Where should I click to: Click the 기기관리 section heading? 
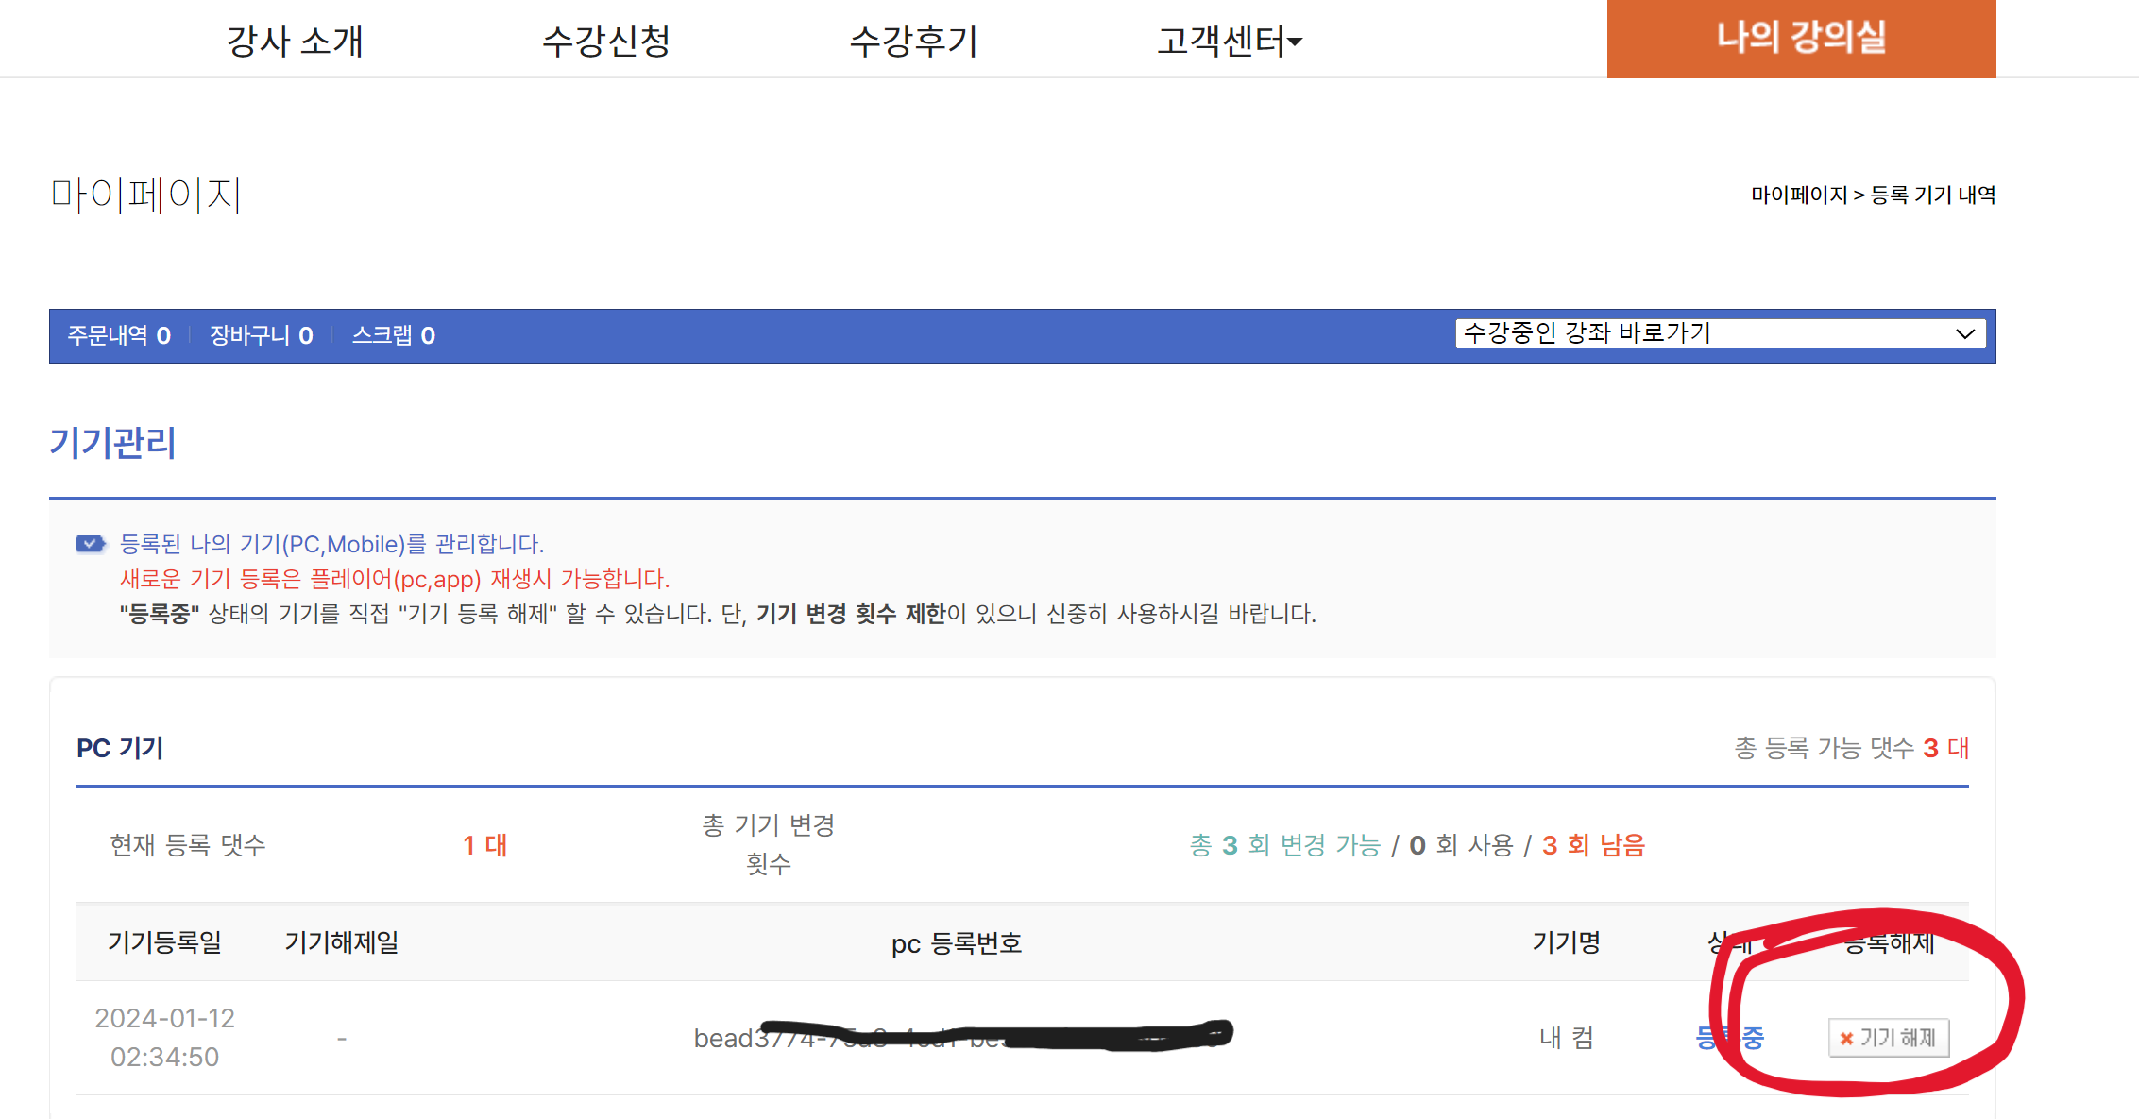[112, 442]
